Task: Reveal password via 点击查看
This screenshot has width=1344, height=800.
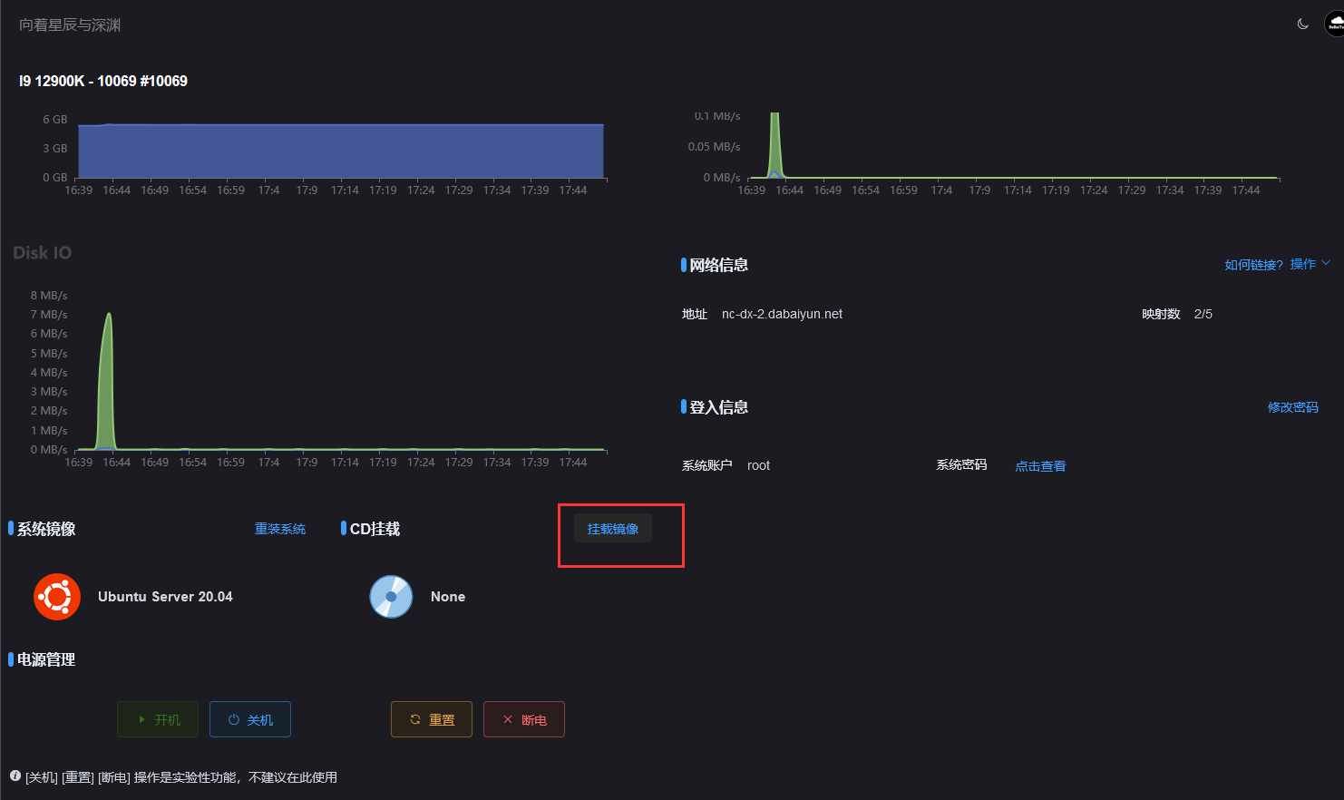Action: pos(1040,466)
